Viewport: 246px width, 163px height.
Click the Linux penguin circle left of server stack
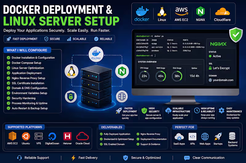tap(71, 71)
